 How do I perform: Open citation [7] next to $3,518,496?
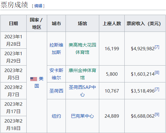(x=157, y=89)
